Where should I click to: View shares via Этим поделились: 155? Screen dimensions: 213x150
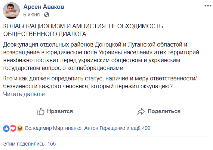(30, 144)
